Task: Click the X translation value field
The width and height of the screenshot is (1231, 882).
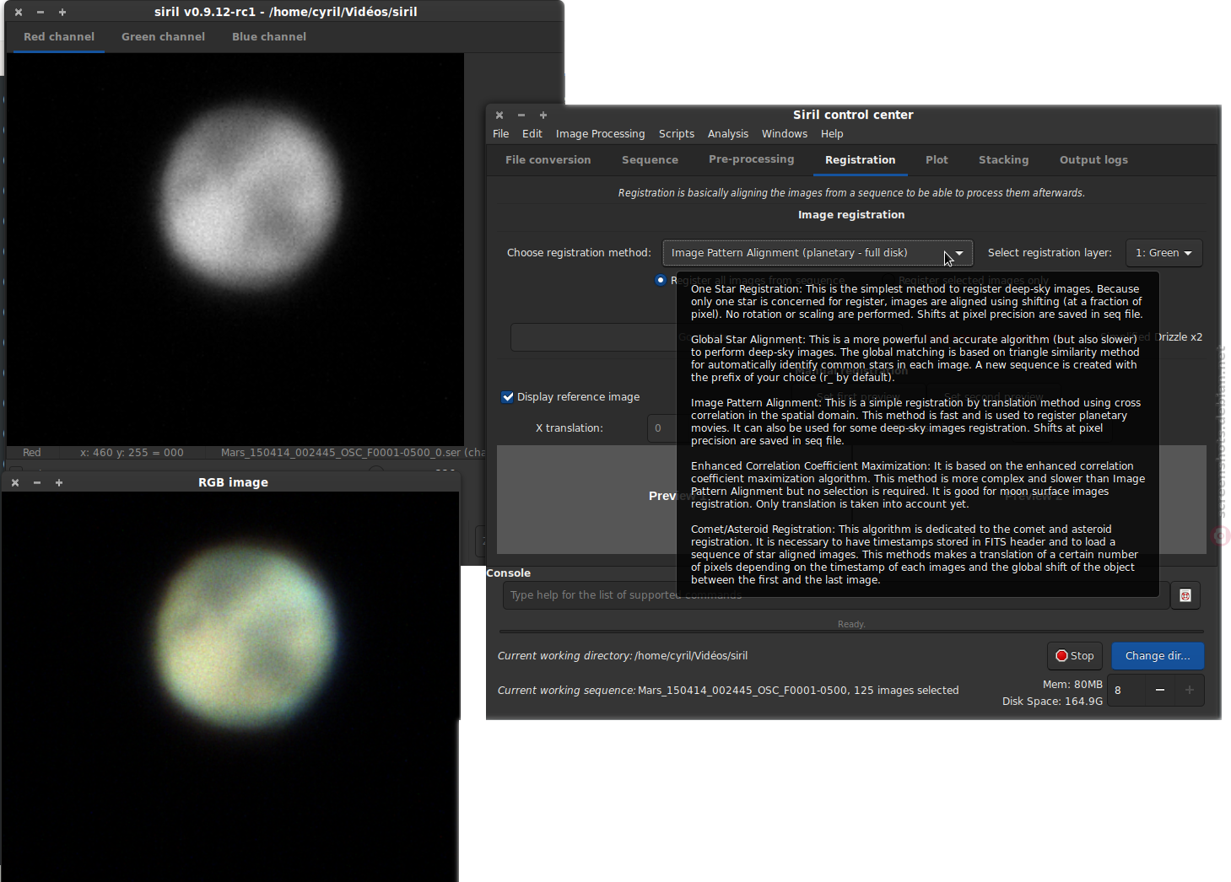Action: [662, 428]
